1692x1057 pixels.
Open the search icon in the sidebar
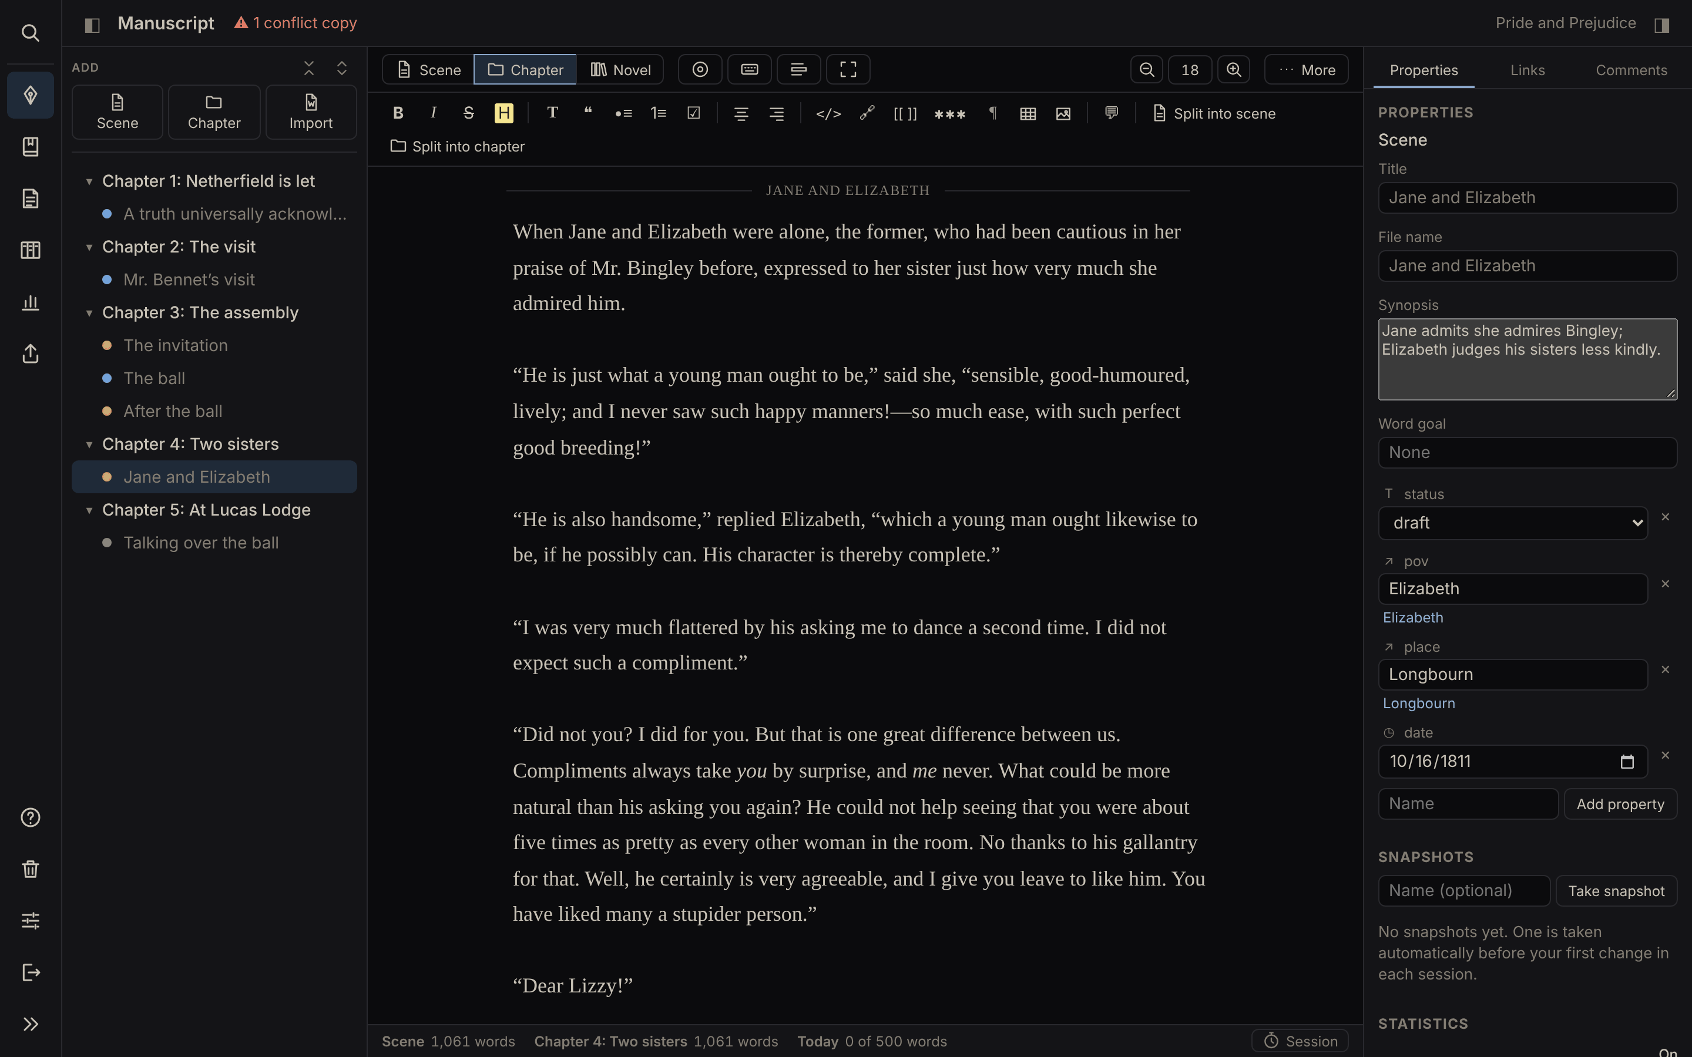[x=30, y=33]
